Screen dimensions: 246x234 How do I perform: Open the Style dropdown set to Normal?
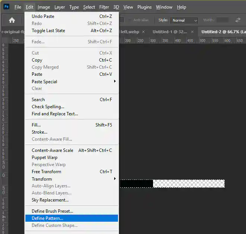184,20
